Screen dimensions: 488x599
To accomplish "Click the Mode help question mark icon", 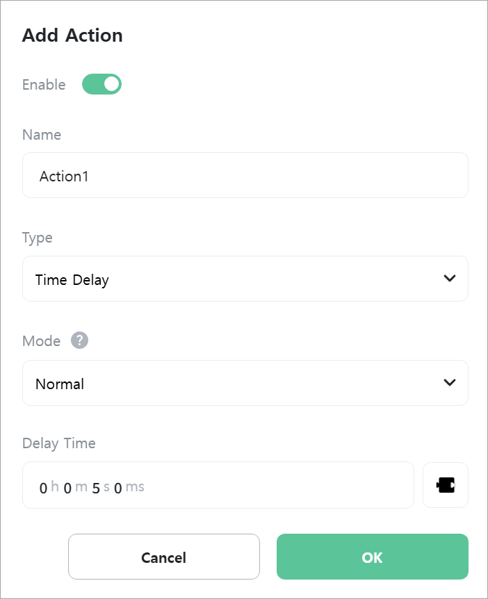I will point(79,340).
